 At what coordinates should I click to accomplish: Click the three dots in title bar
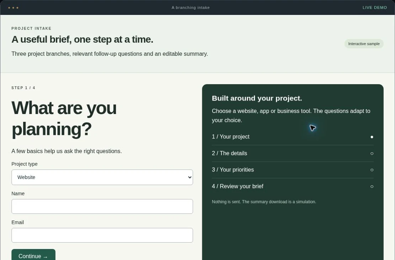[x=13, y=8]
